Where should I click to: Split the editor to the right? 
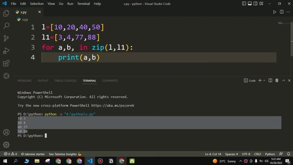[282, 12]
